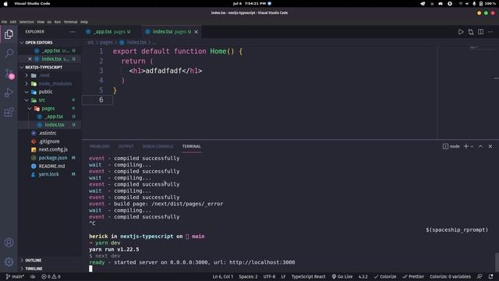Open _app.tsx in the file tree

click(54, 116)
